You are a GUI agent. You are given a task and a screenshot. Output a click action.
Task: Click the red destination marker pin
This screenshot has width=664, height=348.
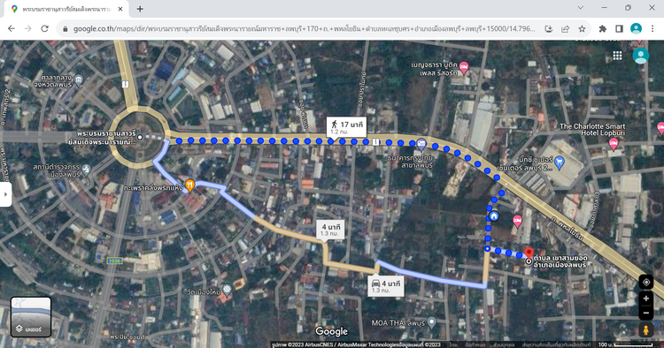(529, 253)
